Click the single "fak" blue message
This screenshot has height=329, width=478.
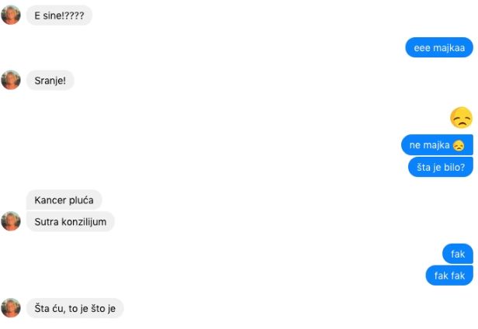pyautogui.click(x=458, y=254)
